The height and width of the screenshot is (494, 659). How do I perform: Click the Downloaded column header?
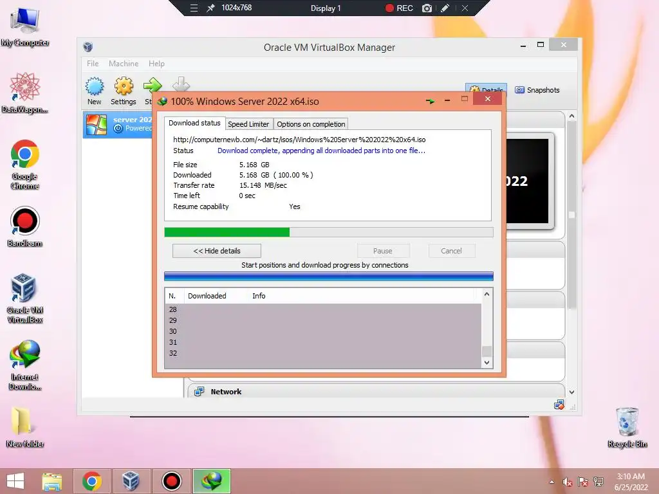207,296
